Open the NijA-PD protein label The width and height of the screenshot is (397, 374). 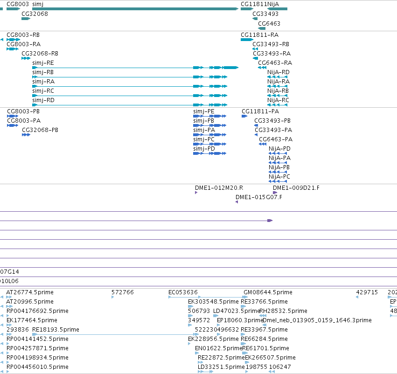coord(279,149)
